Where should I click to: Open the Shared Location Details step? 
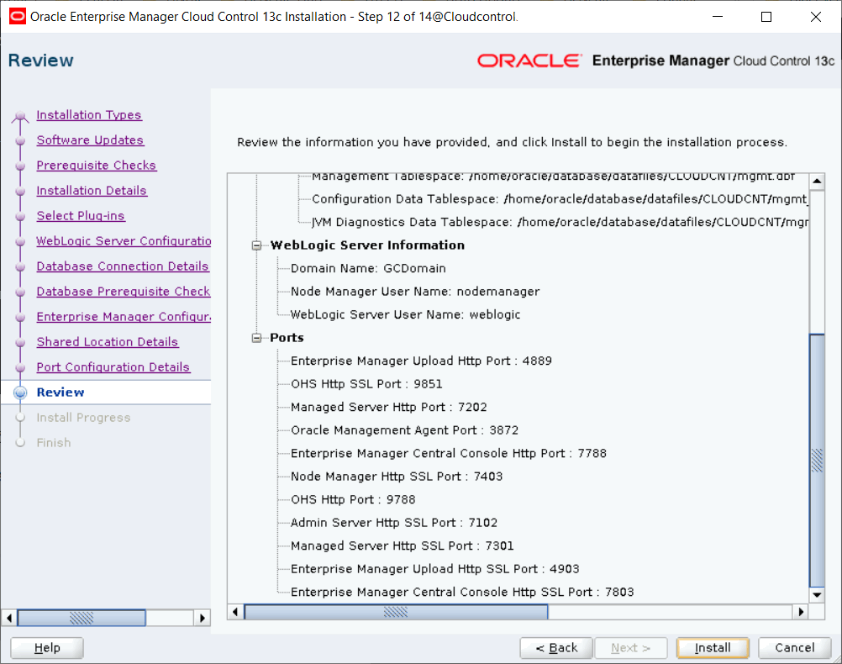[x=107, y=342]
